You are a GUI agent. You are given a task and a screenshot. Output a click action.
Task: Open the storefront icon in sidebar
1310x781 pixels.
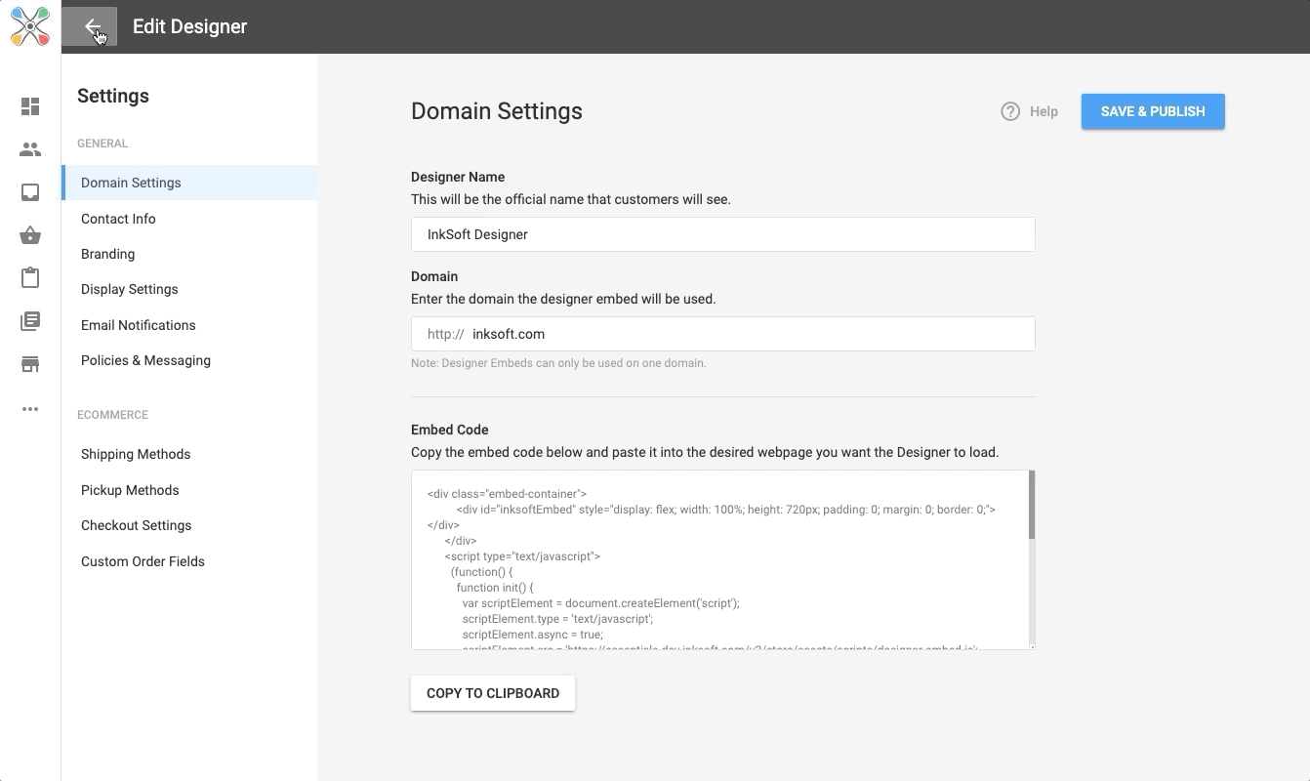coord(30,365)
